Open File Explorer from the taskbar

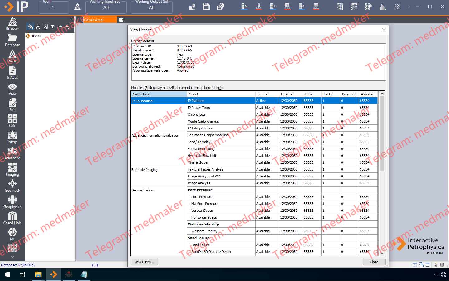(38, 274)
